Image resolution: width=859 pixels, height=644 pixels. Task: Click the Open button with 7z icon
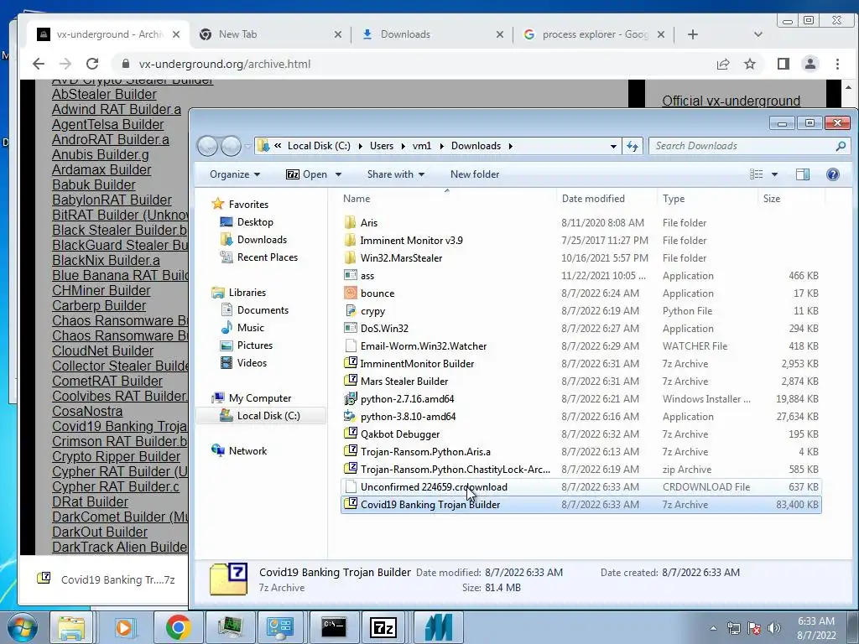tap(307, 174)
